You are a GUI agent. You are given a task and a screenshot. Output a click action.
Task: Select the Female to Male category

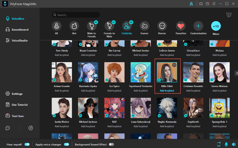click(109, 26)
